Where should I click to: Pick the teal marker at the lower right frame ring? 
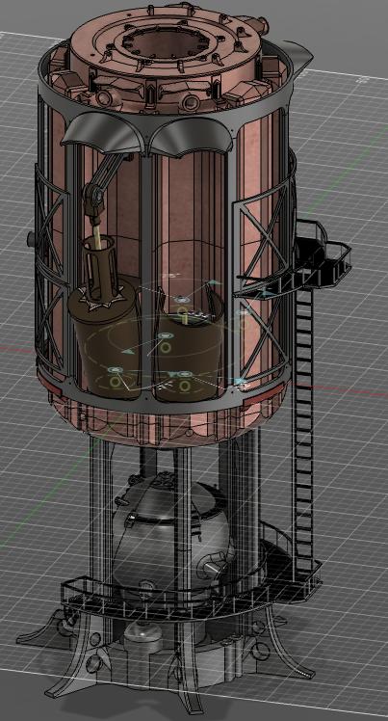(x=240, y=381)
